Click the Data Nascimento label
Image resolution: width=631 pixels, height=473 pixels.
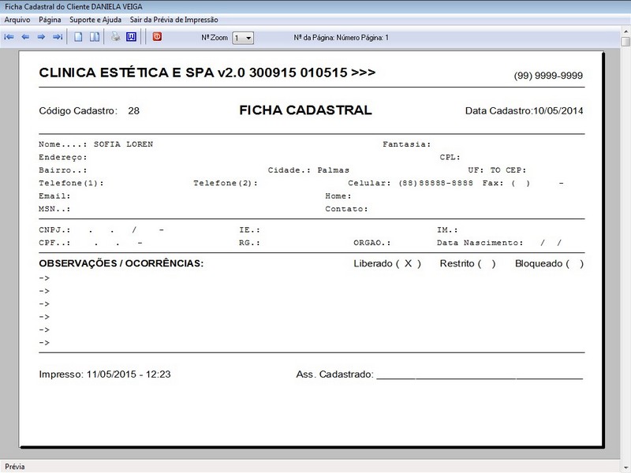pyautogui.click(x=480, y=243)
